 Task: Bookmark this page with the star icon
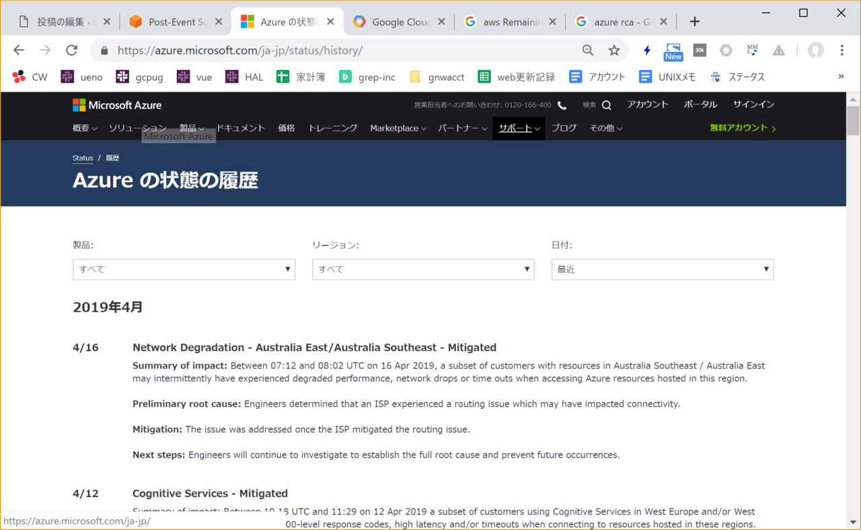tap(614, 50)
